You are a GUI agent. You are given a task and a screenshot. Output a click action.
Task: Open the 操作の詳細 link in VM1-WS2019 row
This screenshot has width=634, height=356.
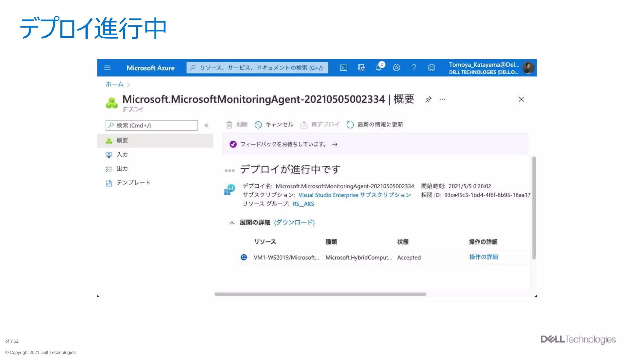[x=484, y=257]
